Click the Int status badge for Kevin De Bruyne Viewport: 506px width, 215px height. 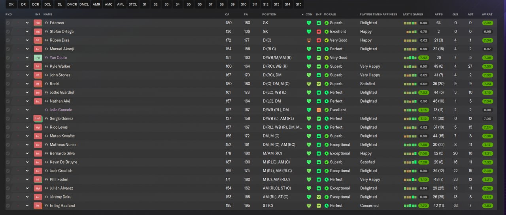[38, 162]
